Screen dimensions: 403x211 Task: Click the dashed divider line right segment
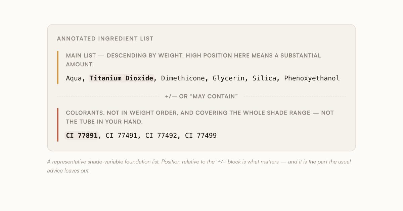coord(295,96)
